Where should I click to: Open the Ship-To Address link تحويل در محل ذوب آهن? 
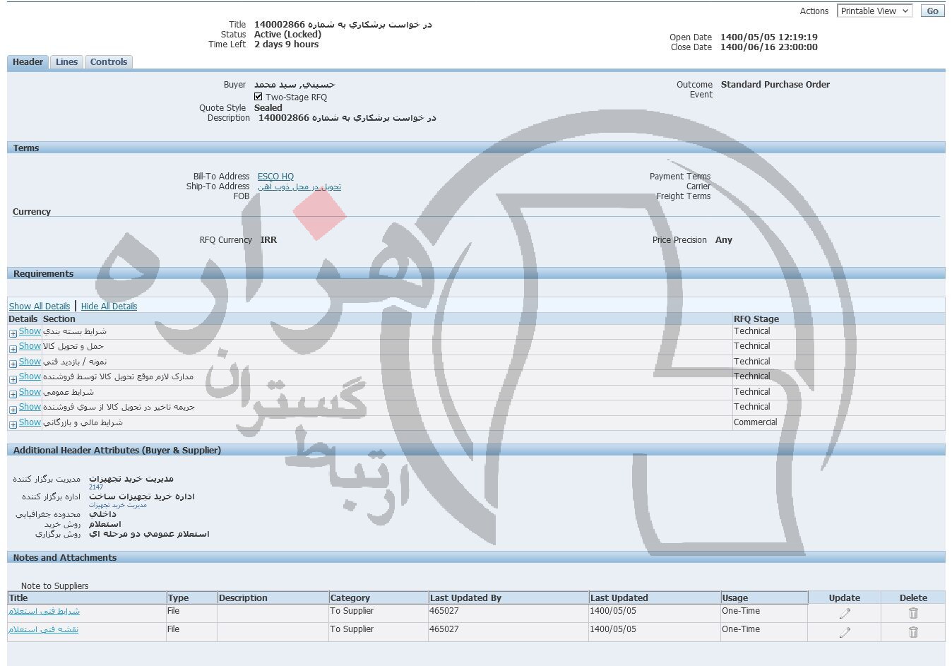coord(299,186)
